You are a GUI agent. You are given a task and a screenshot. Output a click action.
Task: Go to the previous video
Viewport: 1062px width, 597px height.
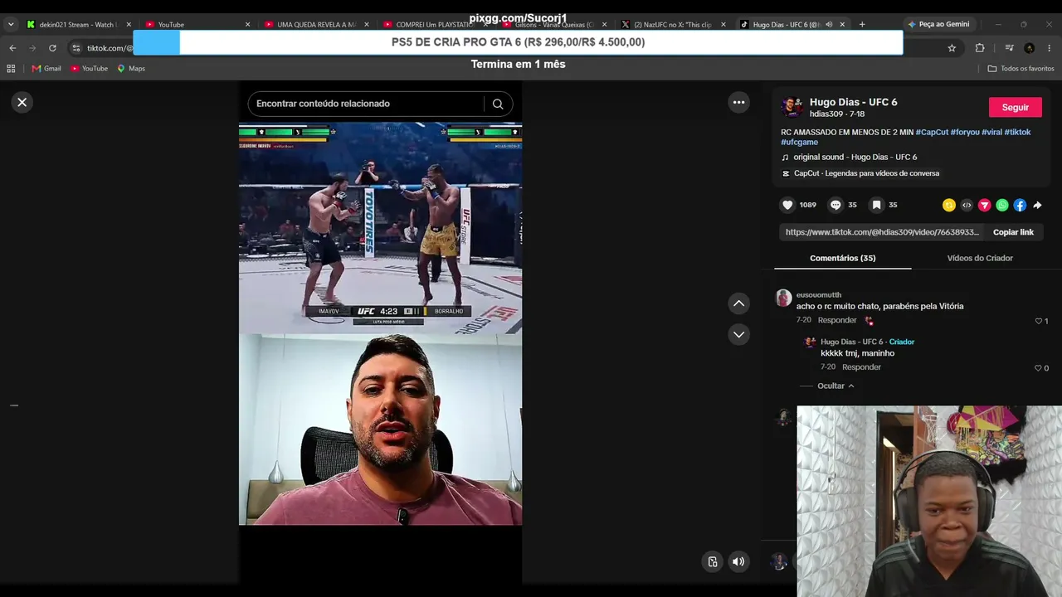(738, 303)
